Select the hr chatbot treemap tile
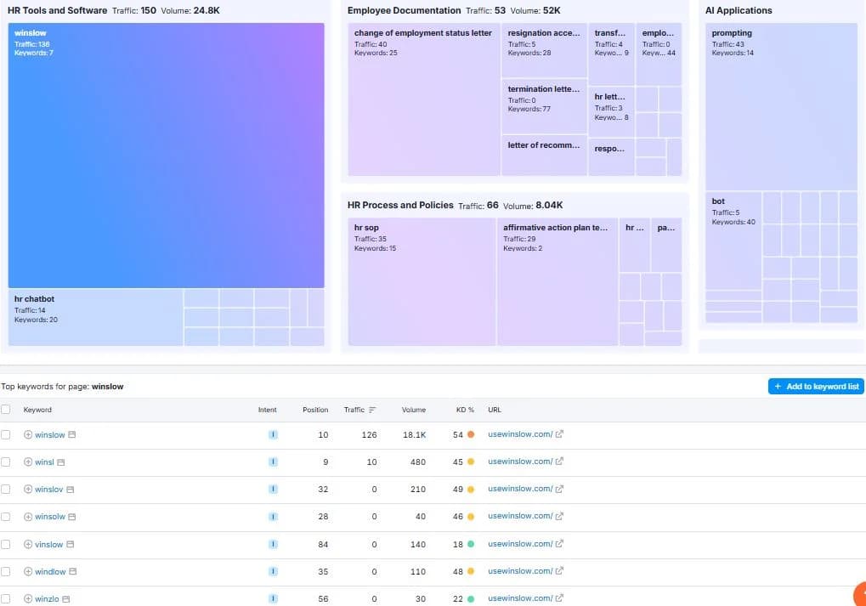 tap(95, 317)
